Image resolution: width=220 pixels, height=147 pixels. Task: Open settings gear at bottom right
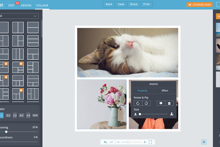click(x=204, y=142)
